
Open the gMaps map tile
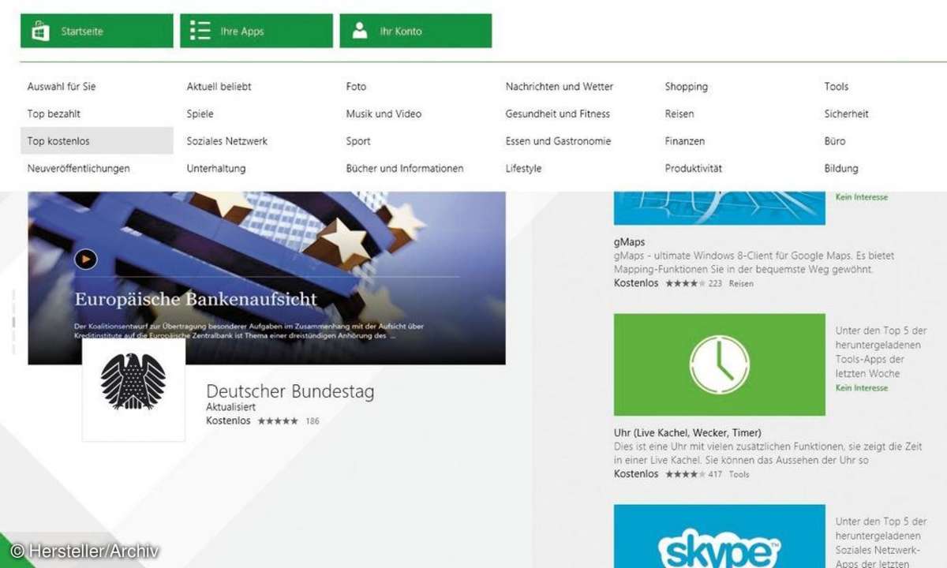click(x=720, y=208)
